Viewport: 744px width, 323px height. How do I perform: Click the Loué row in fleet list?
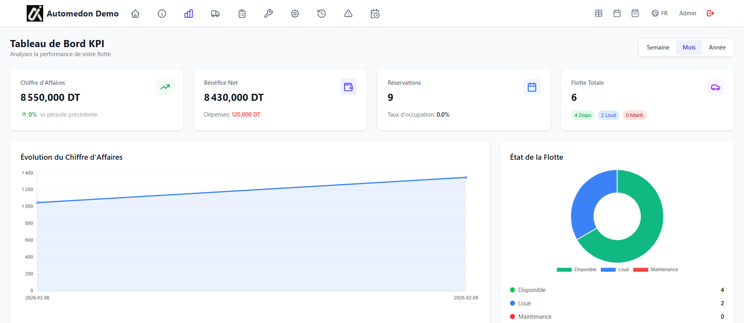click(x=617, y=303)
